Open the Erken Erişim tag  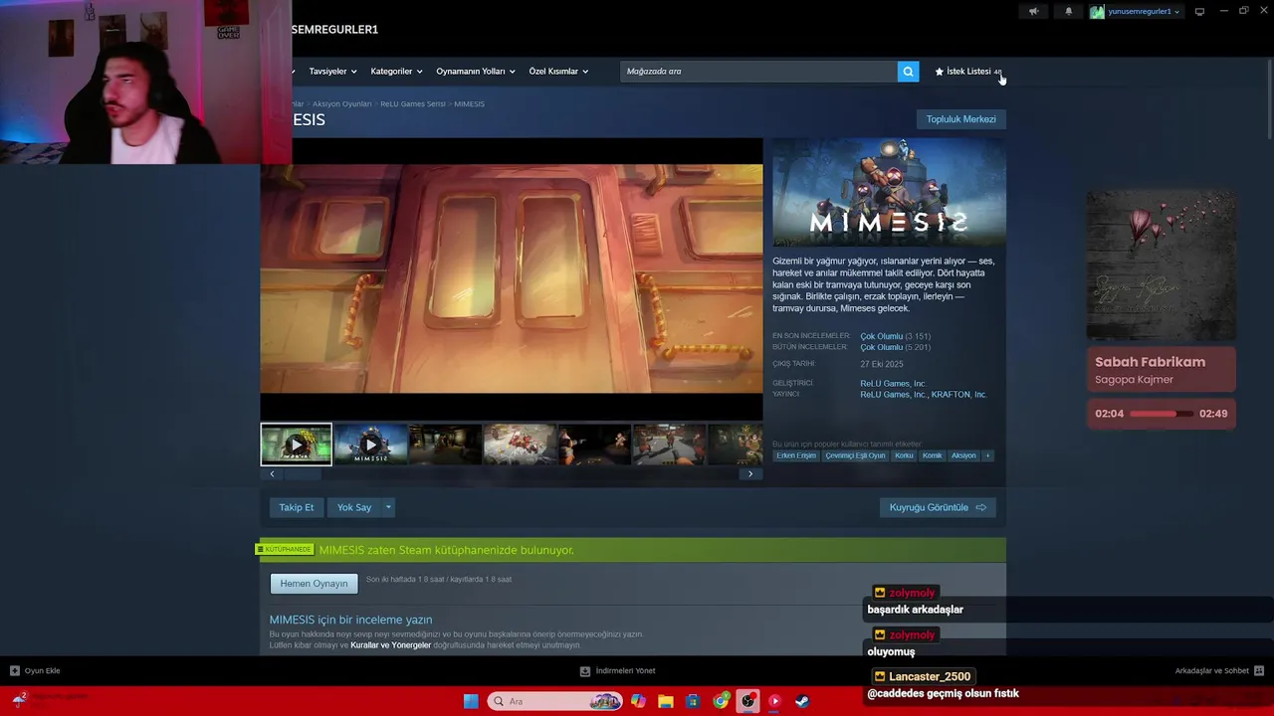coord(796,455)
